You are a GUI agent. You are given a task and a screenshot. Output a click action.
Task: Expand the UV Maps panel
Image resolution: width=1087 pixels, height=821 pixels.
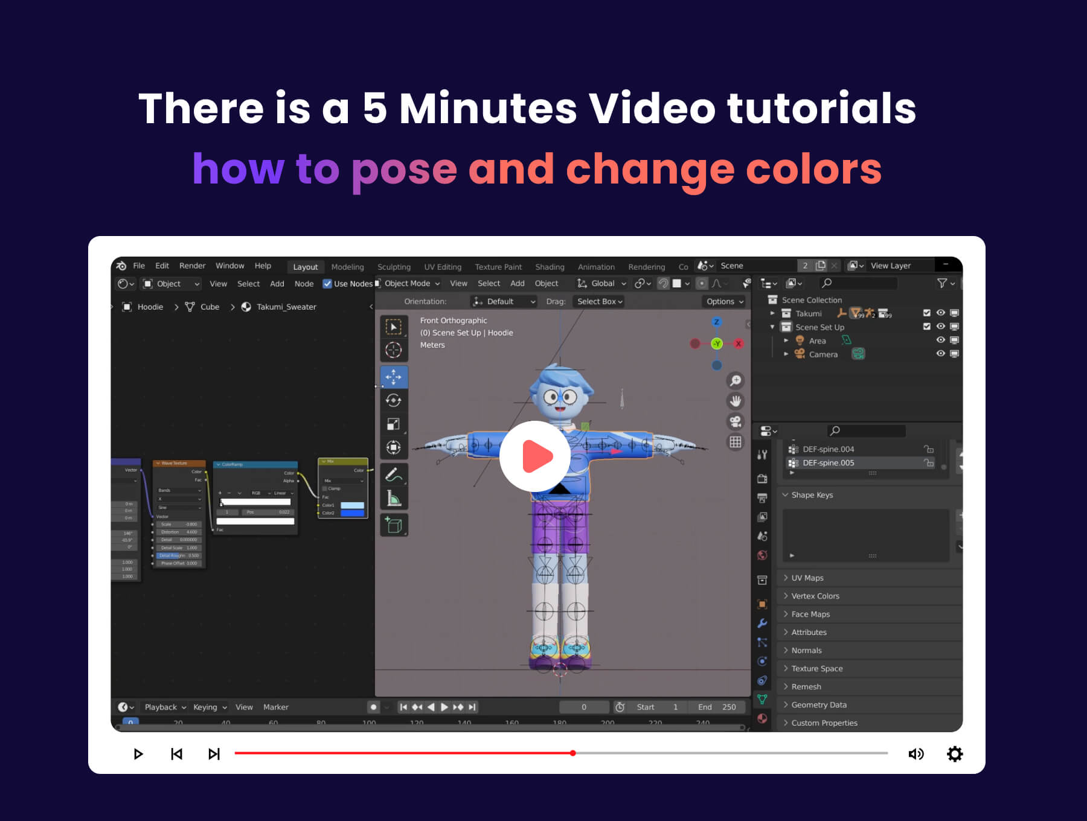(807, 578)
